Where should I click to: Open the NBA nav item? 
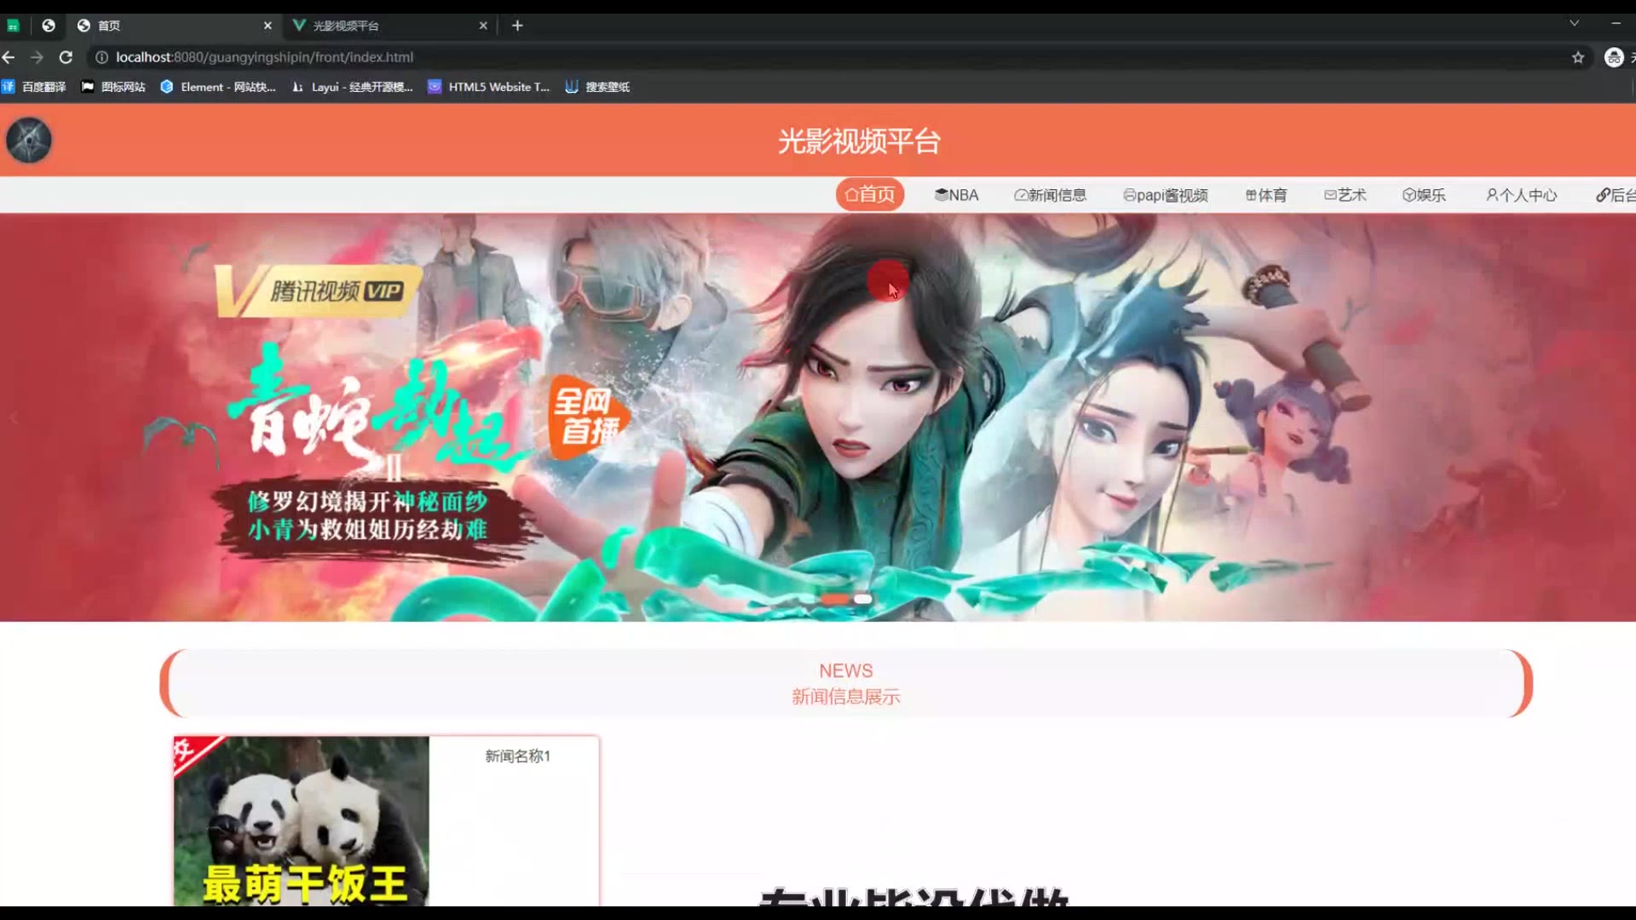tap(956, 195)
